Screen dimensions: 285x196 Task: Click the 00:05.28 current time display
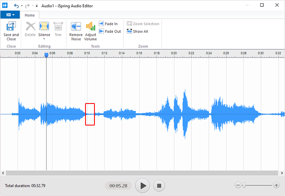click(x=118, y=186)
